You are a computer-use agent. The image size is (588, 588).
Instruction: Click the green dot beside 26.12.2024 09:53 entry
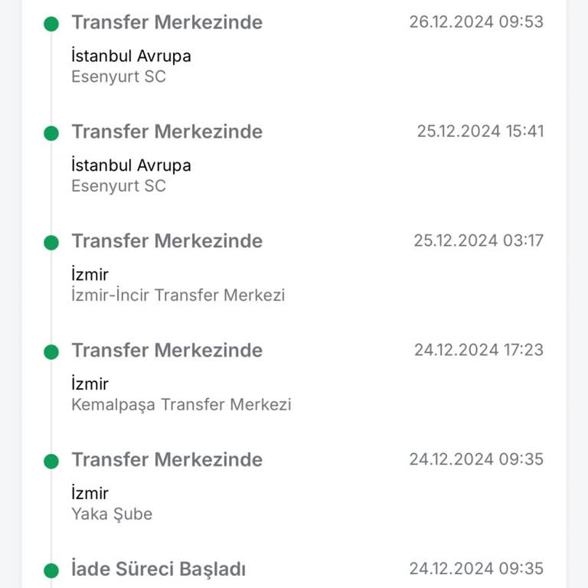pyautogui.click(x=51, y=24)
